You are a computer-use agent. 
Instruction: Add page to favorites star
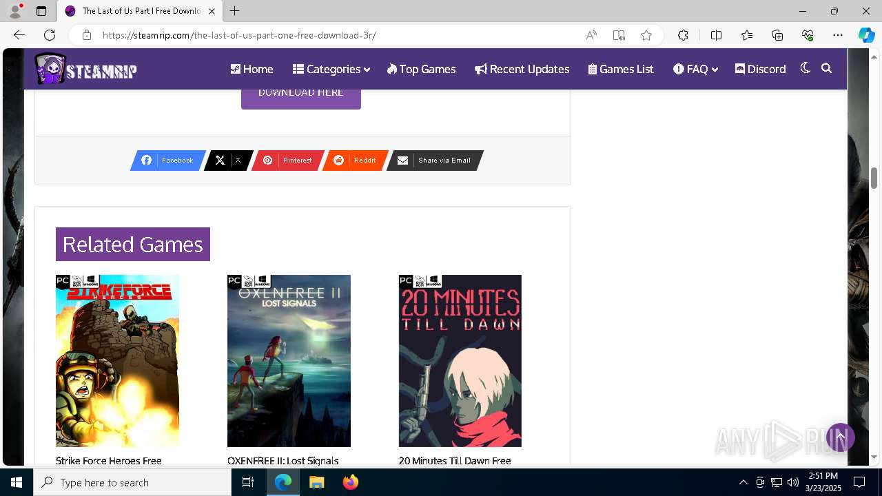coord(646,35)
